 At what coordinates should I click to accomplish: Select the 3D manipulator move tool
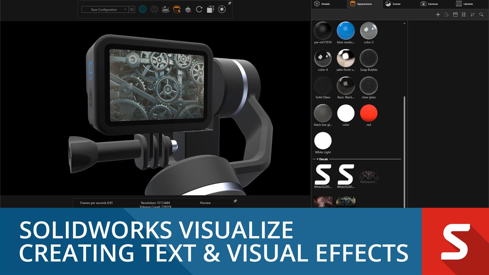(188, 9)
